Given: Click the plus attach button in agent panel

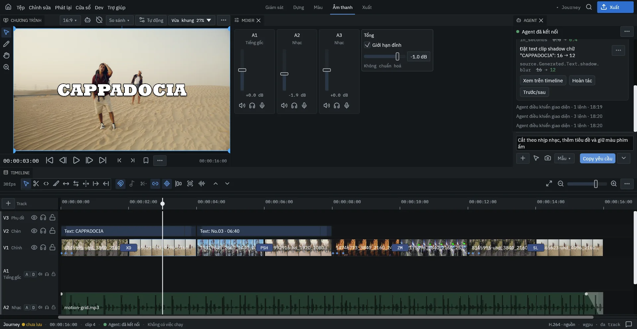Looking at the screenshot, I should 523,158.
